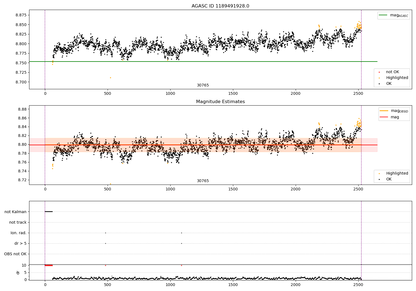Click the '5' tick on the dr axis
Screen dimensions: 416x291
[26, 272]
